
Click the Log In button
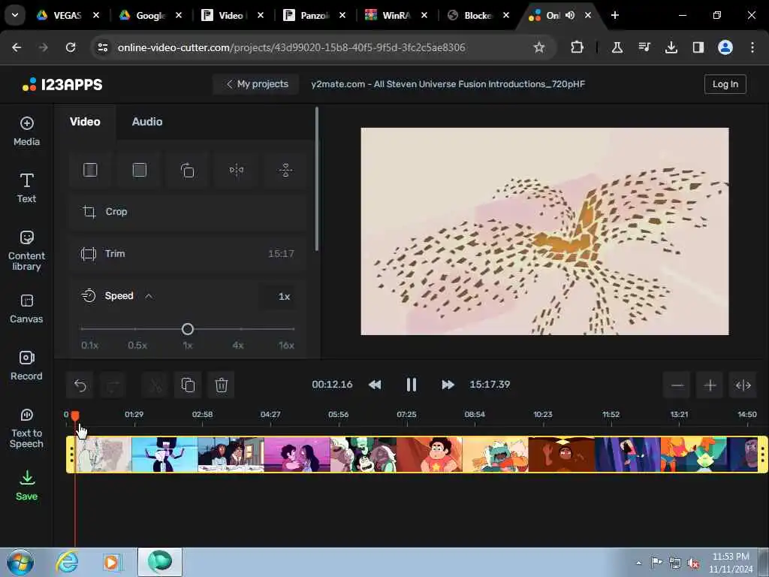point(725,84)
